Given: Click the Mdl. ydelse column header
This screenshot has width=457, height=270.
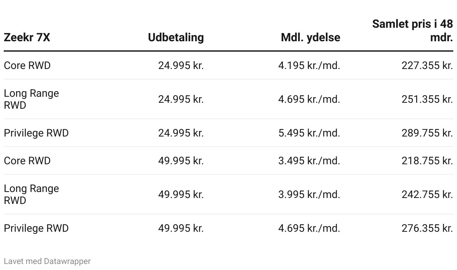Looking at the screenshot, I should [x=311, y=37].
